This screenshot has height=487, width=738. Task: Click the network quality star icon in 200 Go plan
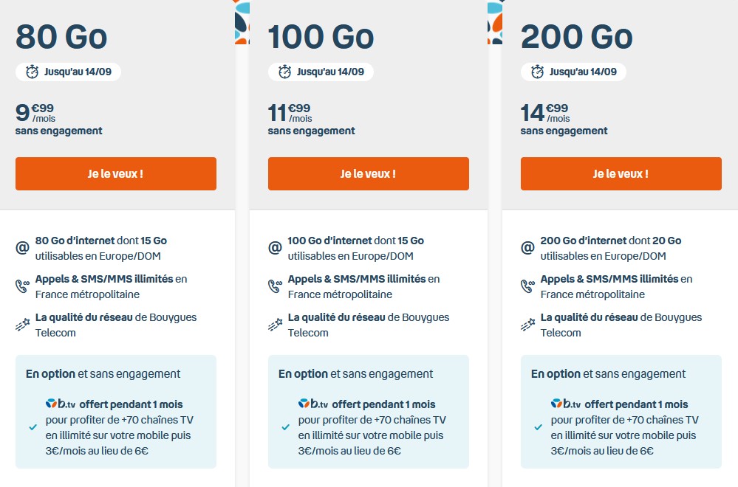527,325
